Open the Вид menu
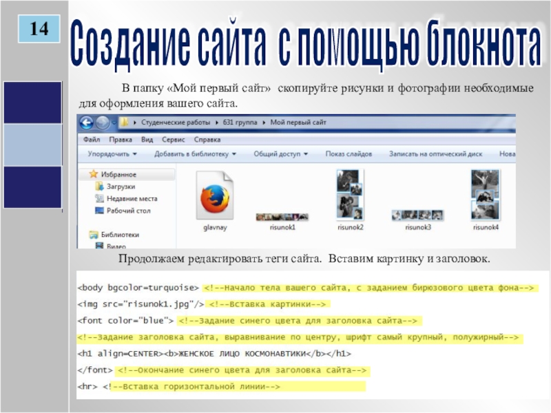 pos(147,140)
